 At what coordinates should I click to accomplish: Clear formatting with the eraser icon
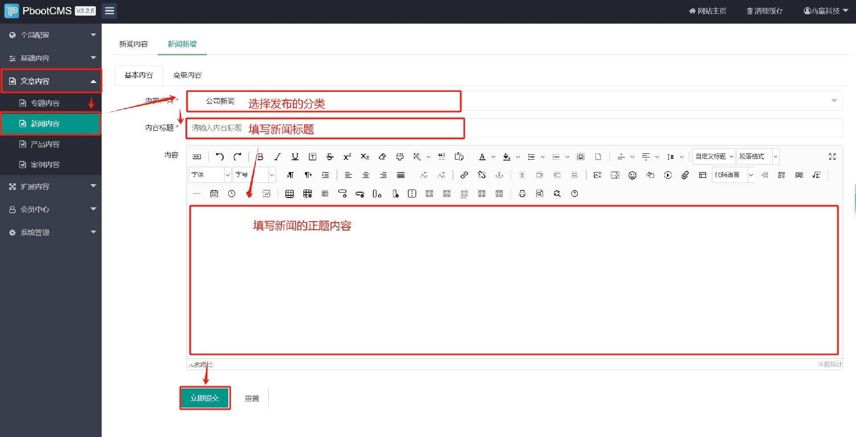click(382, 157)
